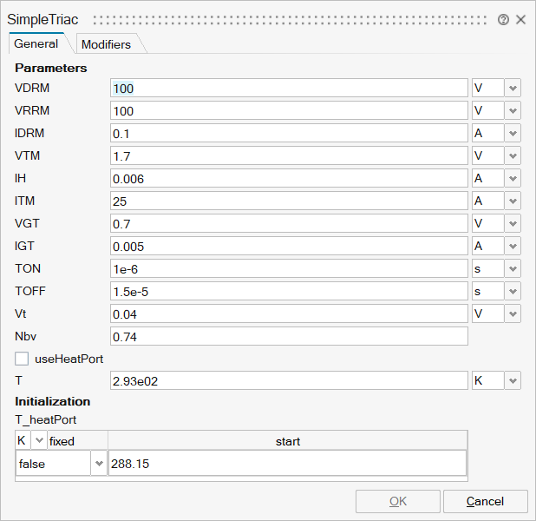
Task: Open the T temperature unit dropdown
Action: pos(513,381)
